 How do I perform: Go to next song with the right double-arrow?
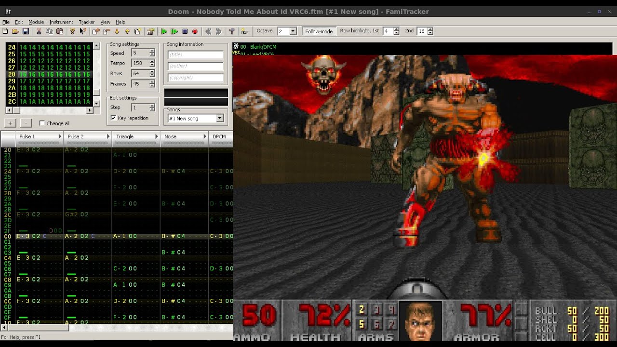(x=218, y=31)
